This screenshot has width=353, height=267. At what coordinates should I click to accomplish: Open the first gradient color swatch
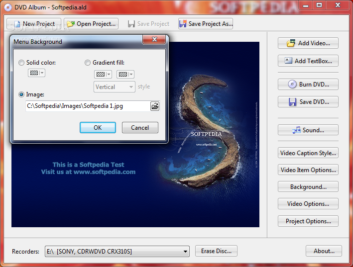click(103, 74)
